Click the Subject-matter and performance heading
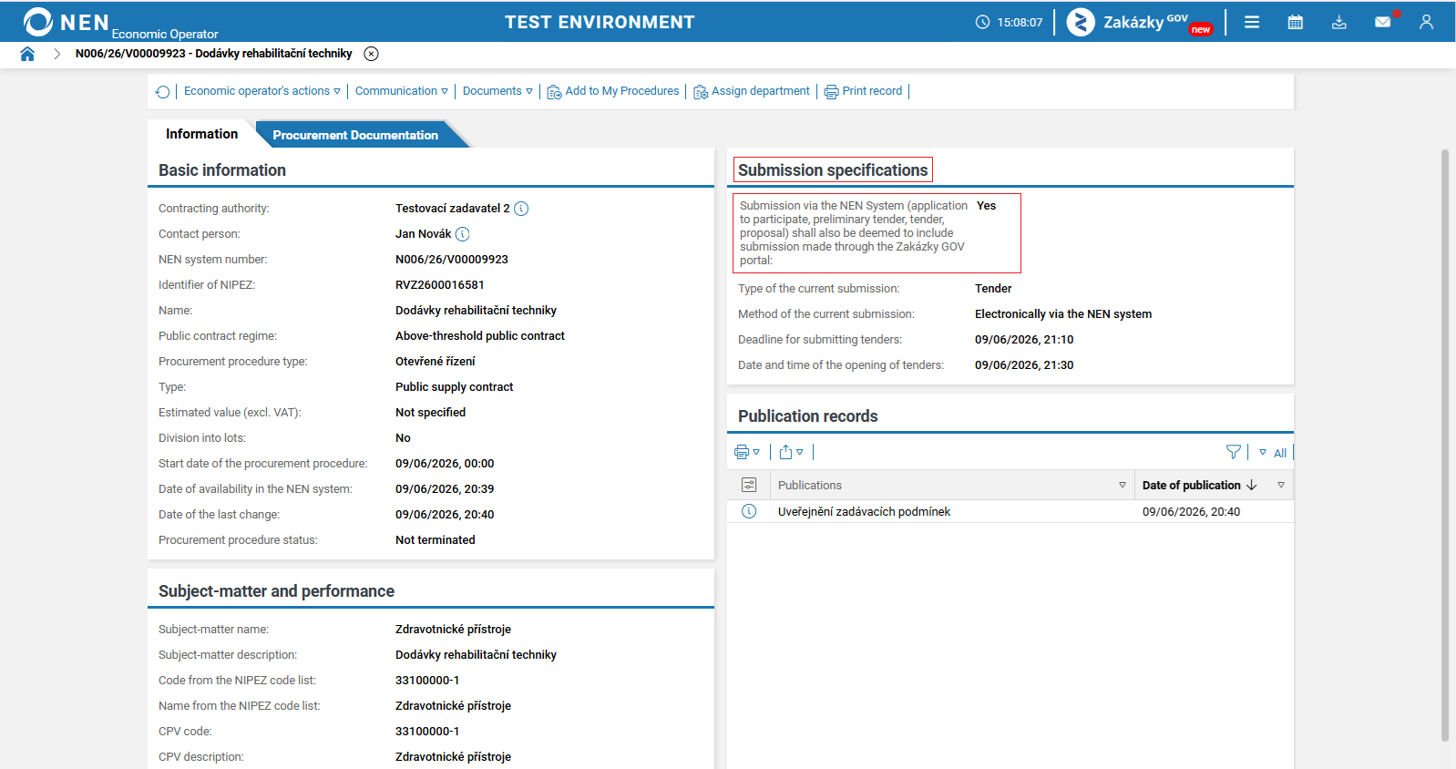The width and height of the screenshot is (1456, 769). [x=276, y=591]
